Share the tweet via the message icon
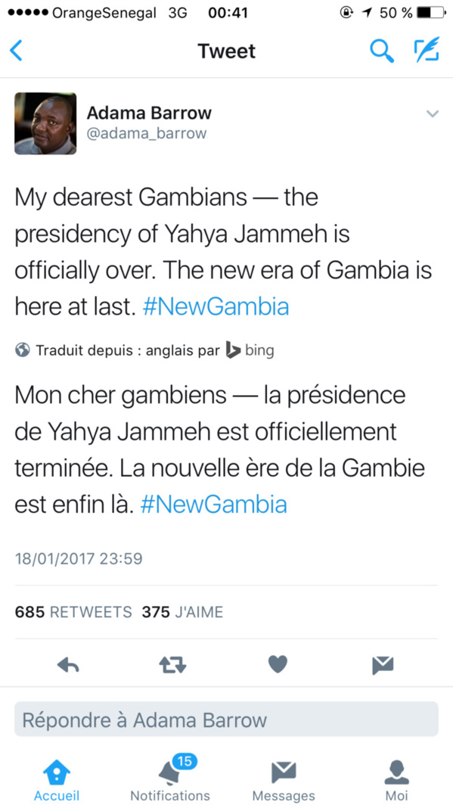Screen dimensions: 453x808 (382, 664)
